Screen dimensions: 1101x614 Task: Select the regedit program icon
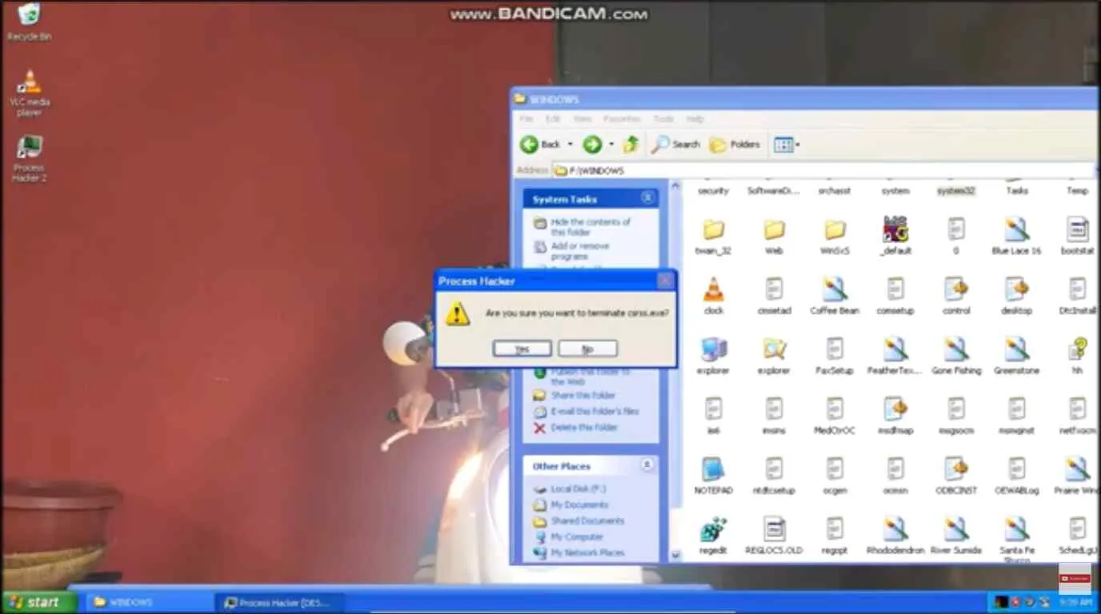713,536
